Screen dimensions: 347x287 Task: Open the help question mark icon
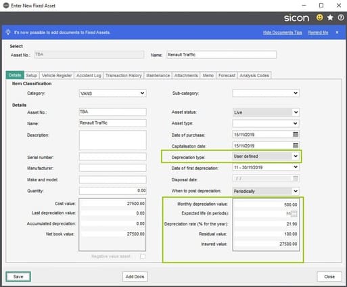pyautogui.click(x=341, y=18)
